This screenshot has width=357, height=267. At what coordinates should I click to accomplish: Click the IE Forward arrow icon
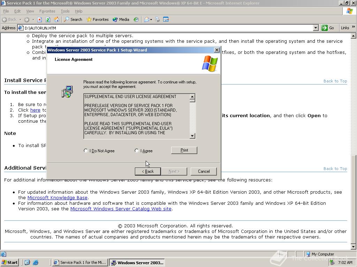26,19
